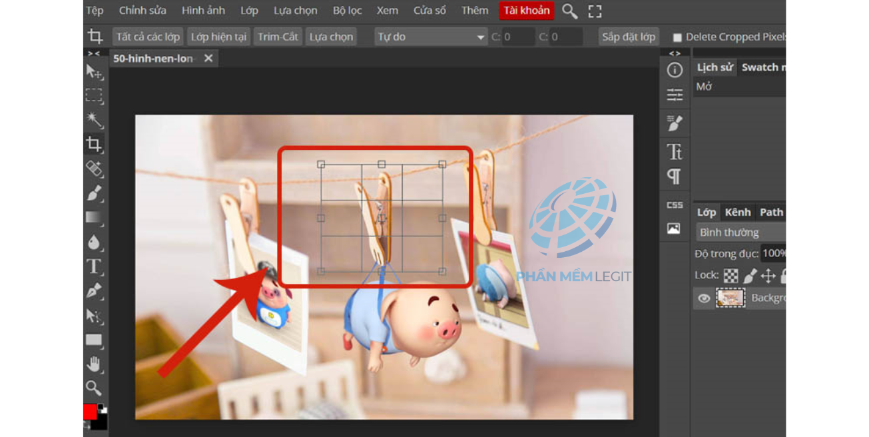Image resolution: width=869 pixels, height=437 pixels.
Task: Open the Xem menu
Action: click(387, 11)
